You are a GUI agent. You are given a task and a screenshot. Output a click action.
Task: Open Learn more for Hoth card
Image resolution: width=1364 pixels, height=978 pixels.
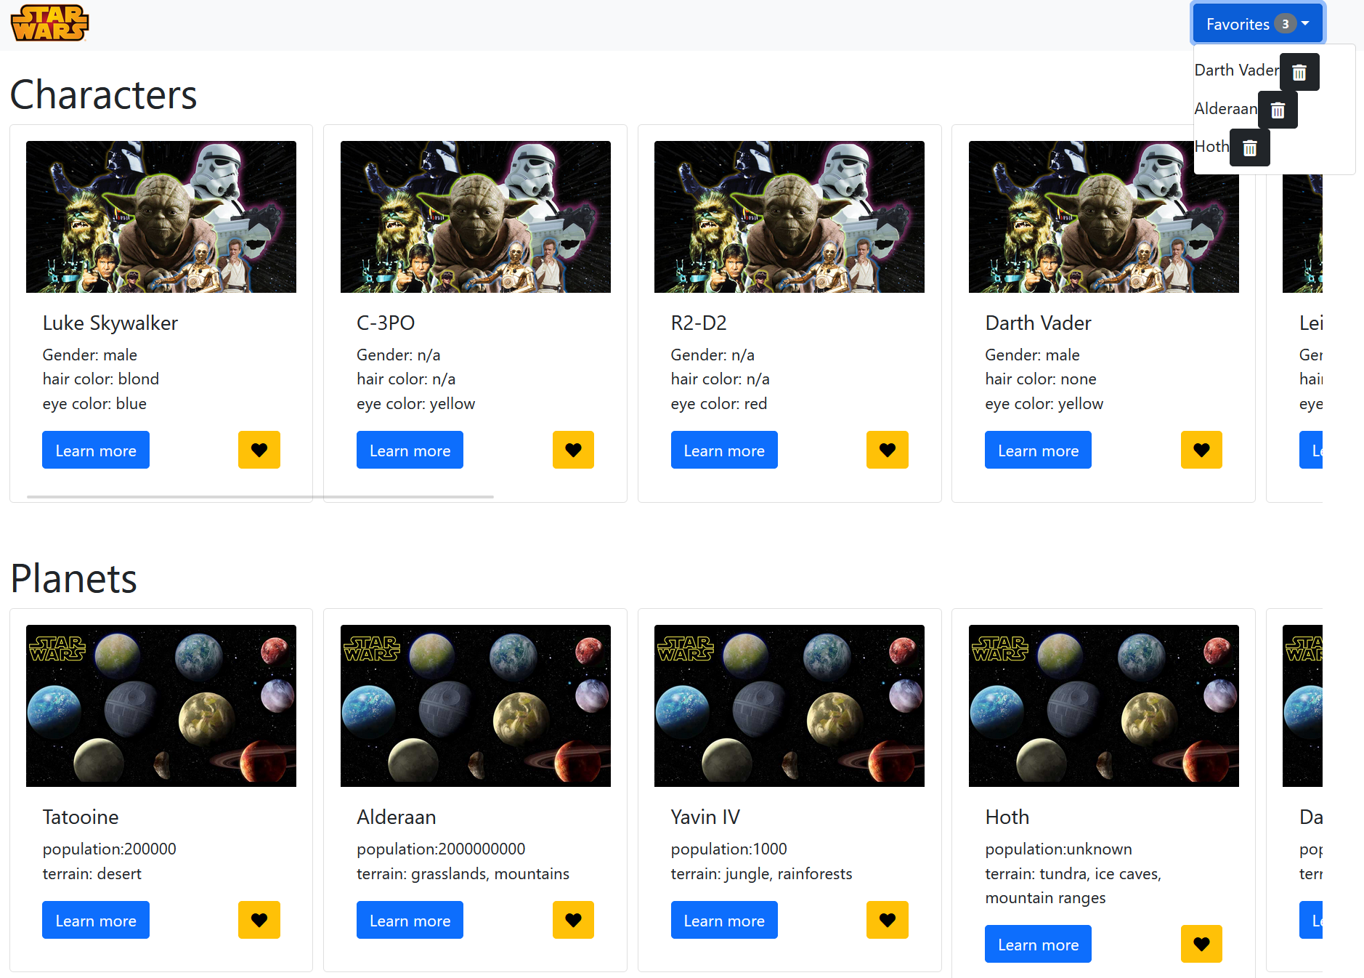[1038, 944]
